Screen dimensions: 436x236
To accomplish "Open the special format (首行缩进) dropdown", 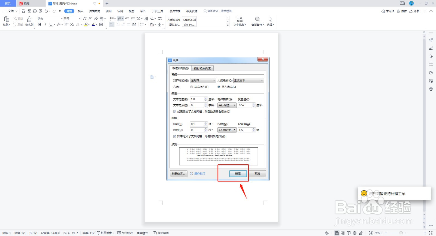I will [x=227, y=105].
